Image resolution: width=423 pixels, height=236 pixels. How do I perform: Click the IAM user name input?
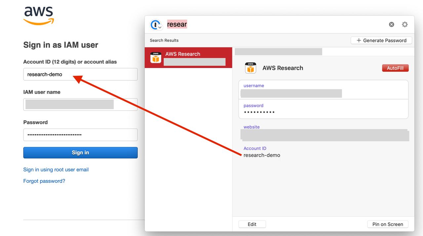tap(80, 104)
